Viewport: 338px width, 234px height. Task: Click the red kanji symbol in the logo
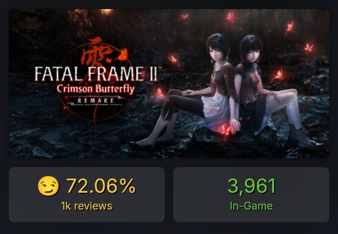point(95,52)
